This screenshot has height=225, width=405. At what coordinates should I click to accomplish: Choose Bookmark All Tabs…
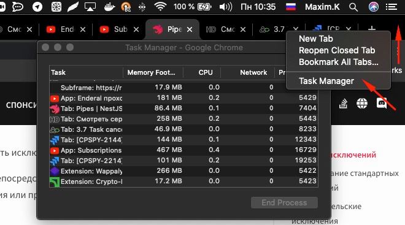point(338,62)
